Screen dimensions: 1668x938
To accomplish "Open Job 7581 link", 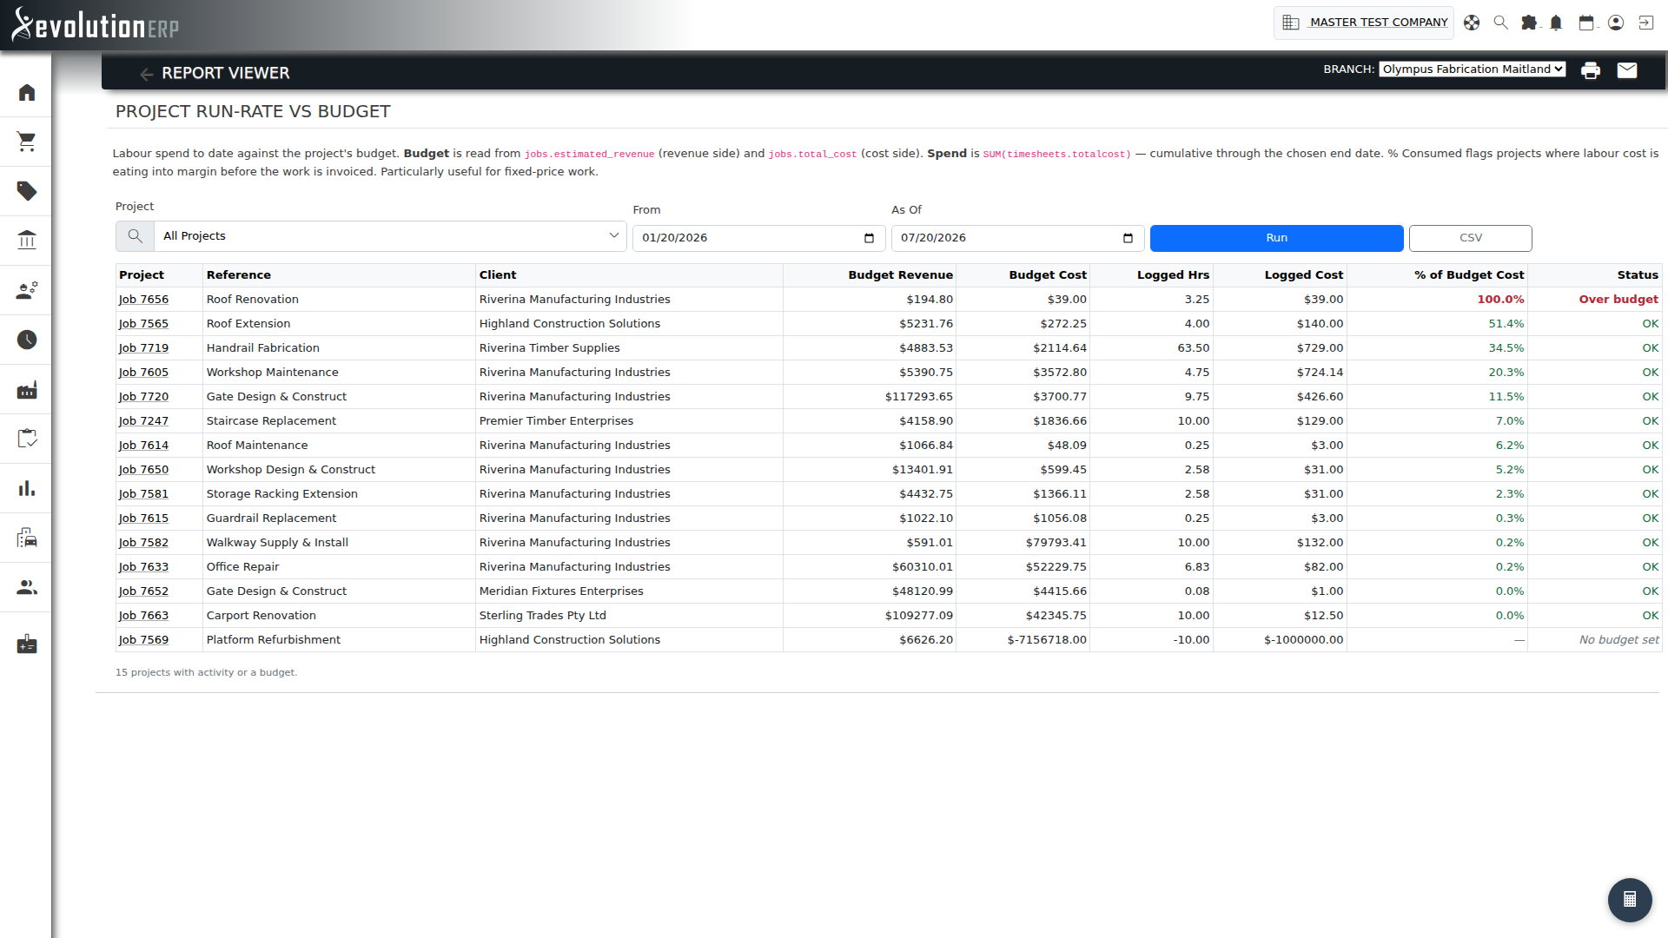I will tap(143, 494).
